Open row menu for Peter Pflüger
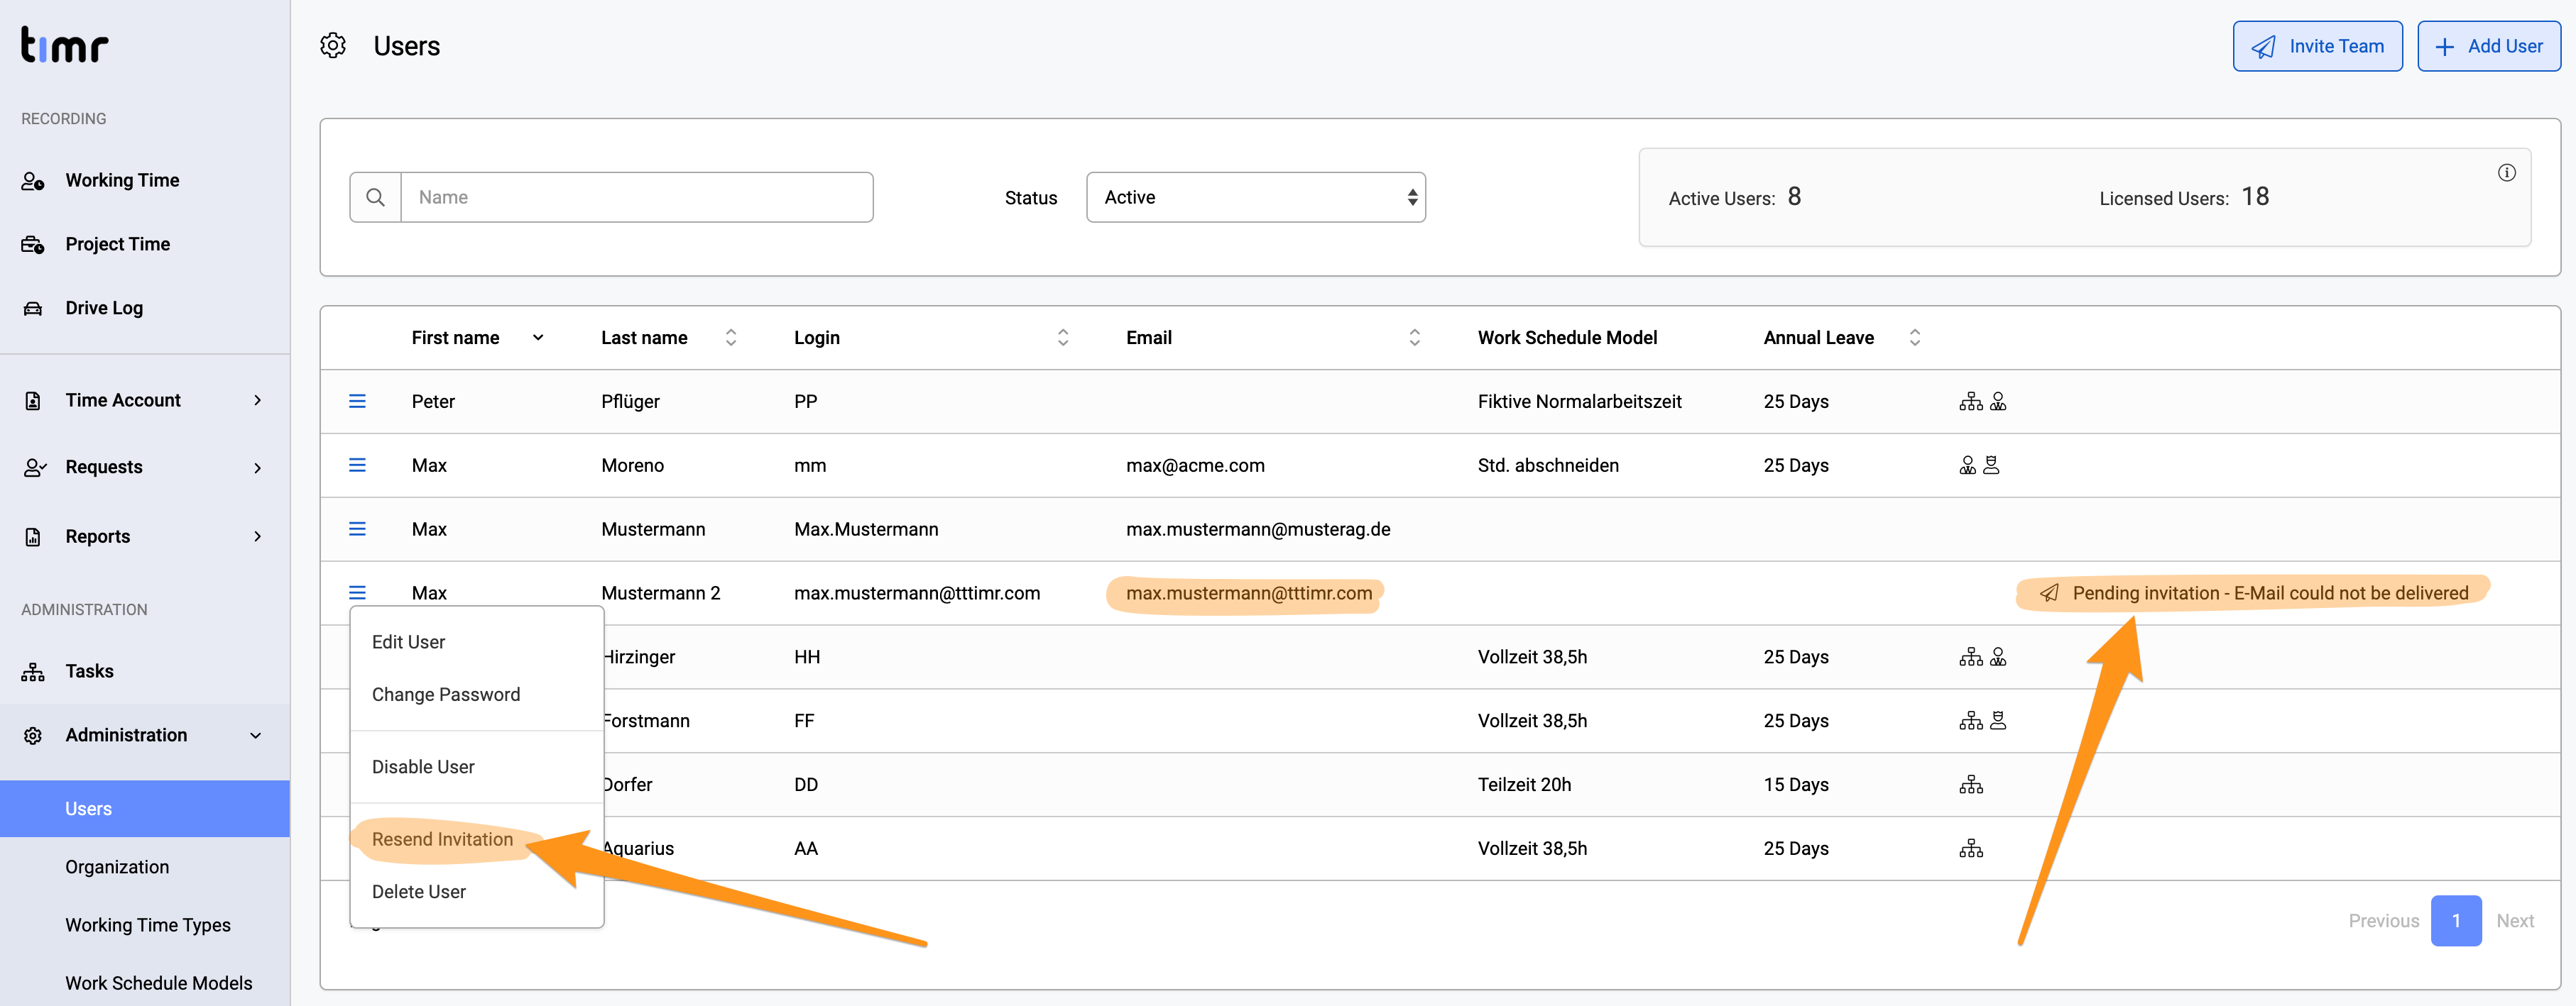2576x1006 pixels. tap(357, 402)
